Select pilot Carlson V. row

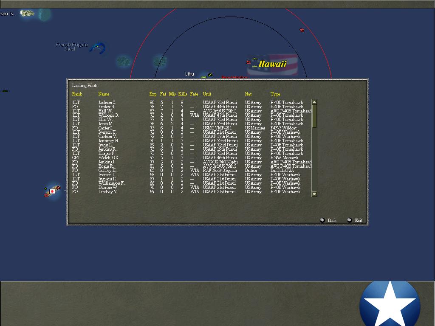192,136
